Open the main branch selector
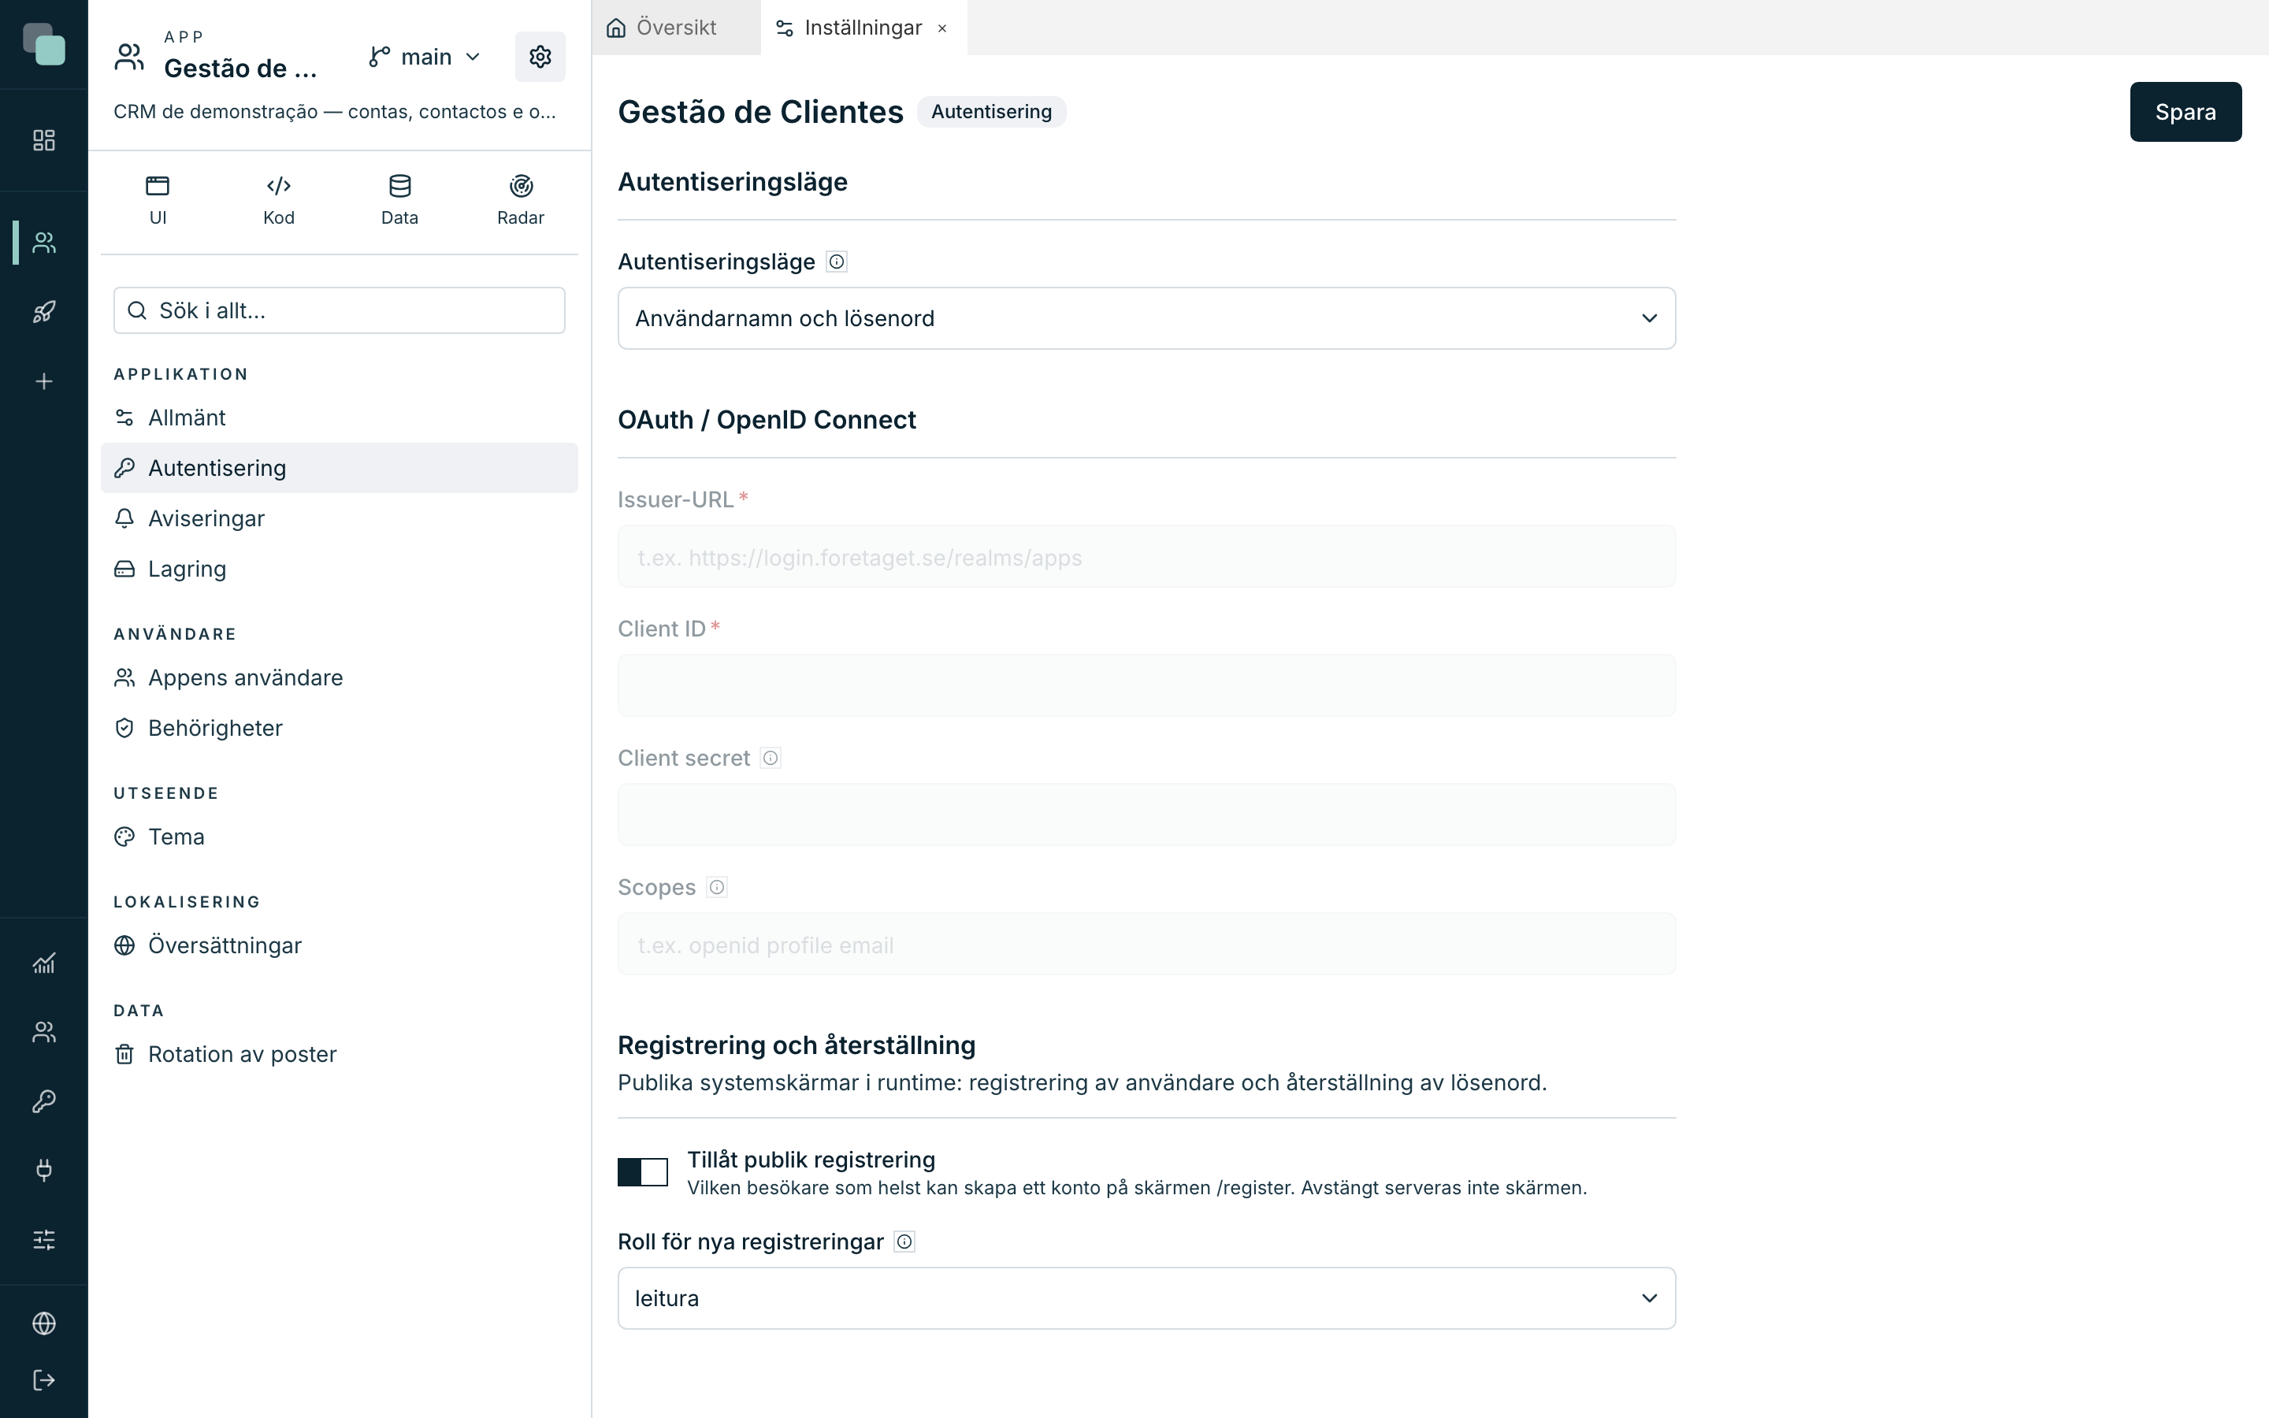The height and width of the screenshot is (1418, 2269). (425, 58)
